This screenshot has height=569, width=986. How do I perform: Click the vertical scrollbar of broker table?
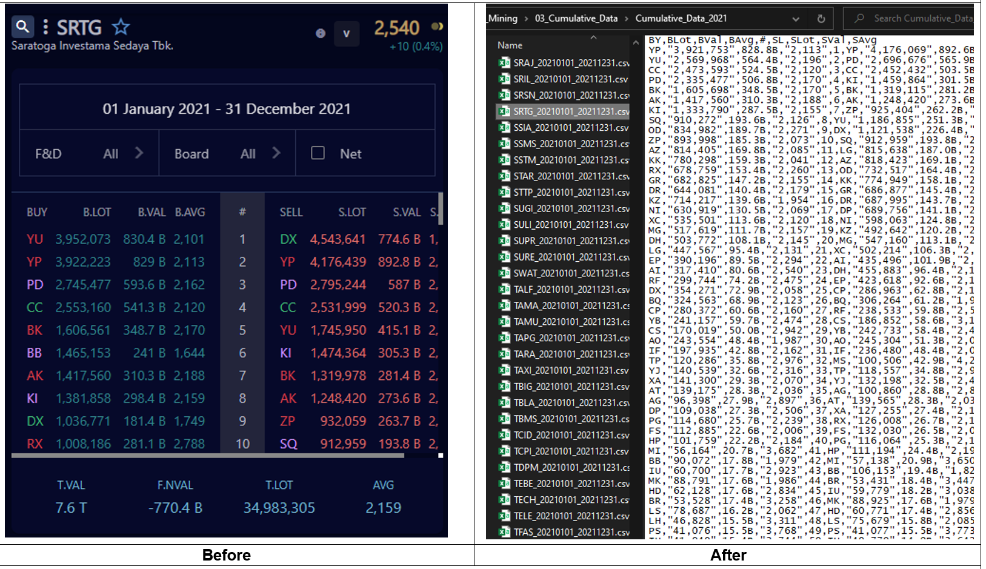click(x=441, y=209)
